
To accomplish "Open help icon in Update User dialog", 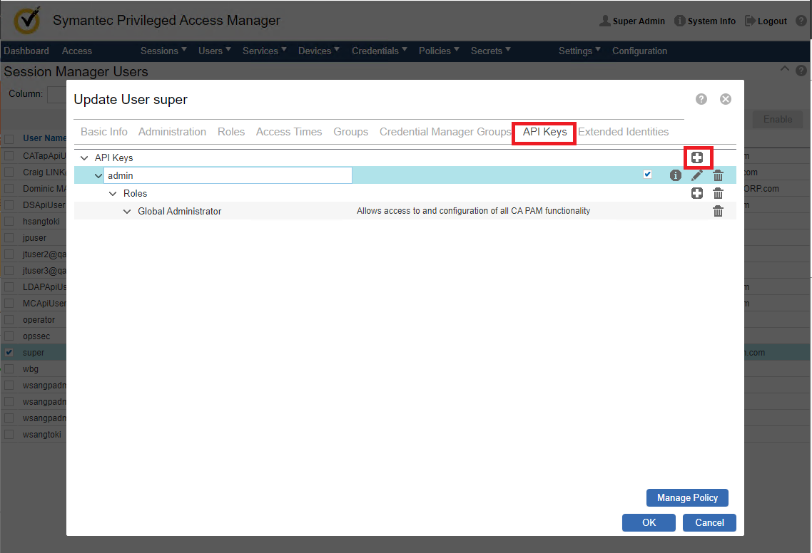I will click(701, 99).
